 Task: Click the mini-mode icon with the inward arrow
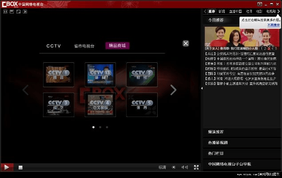click(5, 12)
